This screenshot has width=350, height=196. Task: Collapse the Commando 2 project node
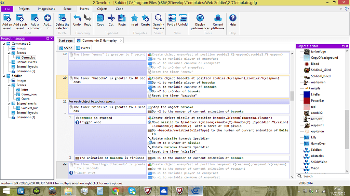(4, 44)
